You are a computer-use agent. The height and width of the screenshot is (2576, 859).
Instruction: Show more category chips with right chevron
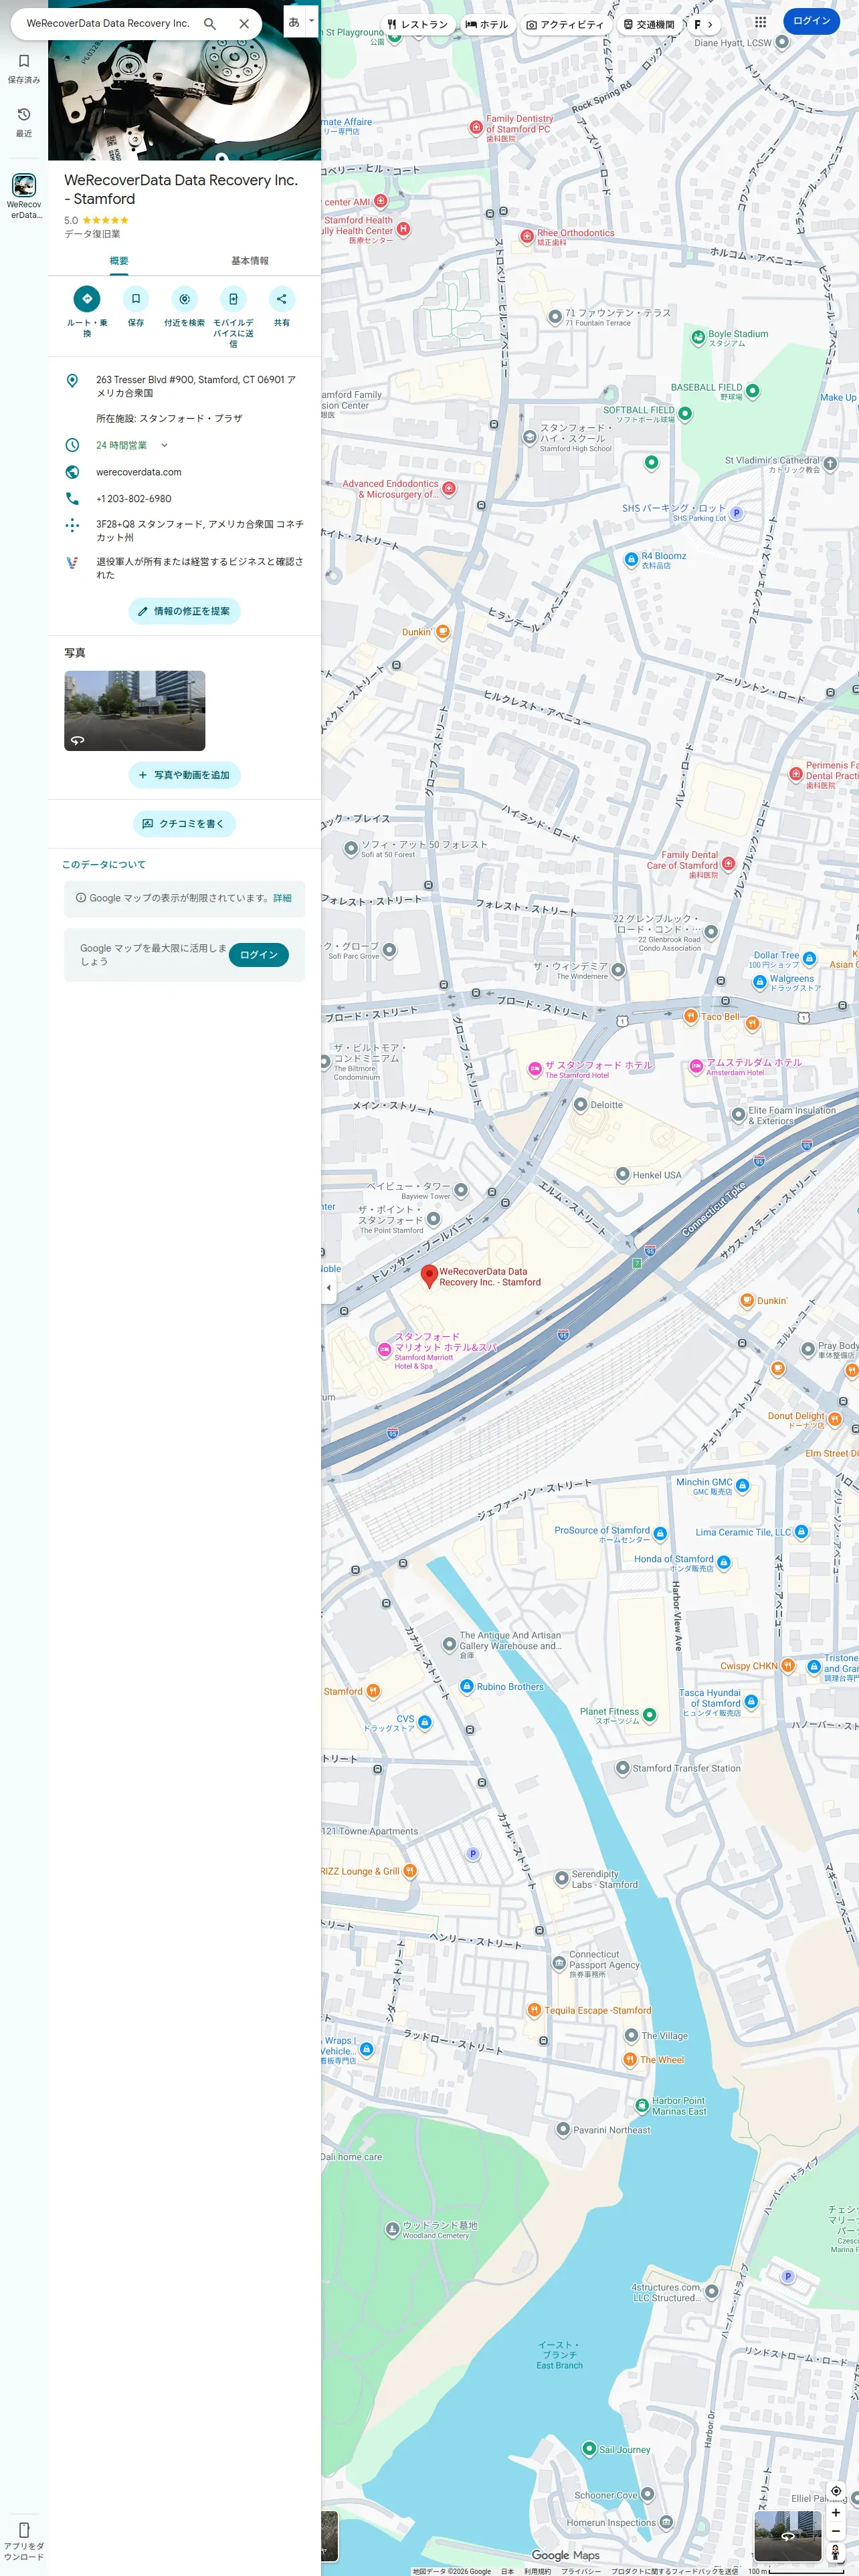point(710,24)
